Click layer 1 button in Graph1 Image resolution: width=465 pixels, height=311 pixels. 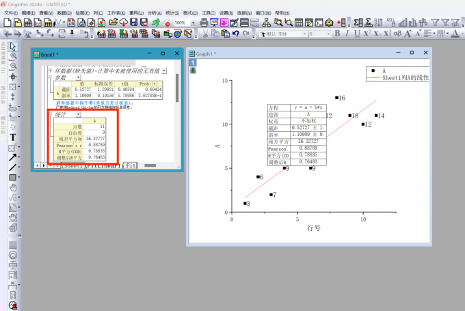[x=193, y=63]
